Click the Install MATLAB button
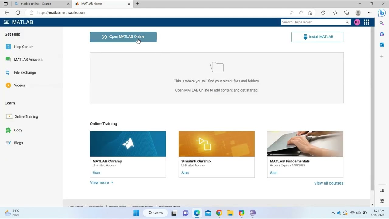The height and width of the screenshot is (219, 389). pos(317,37)
